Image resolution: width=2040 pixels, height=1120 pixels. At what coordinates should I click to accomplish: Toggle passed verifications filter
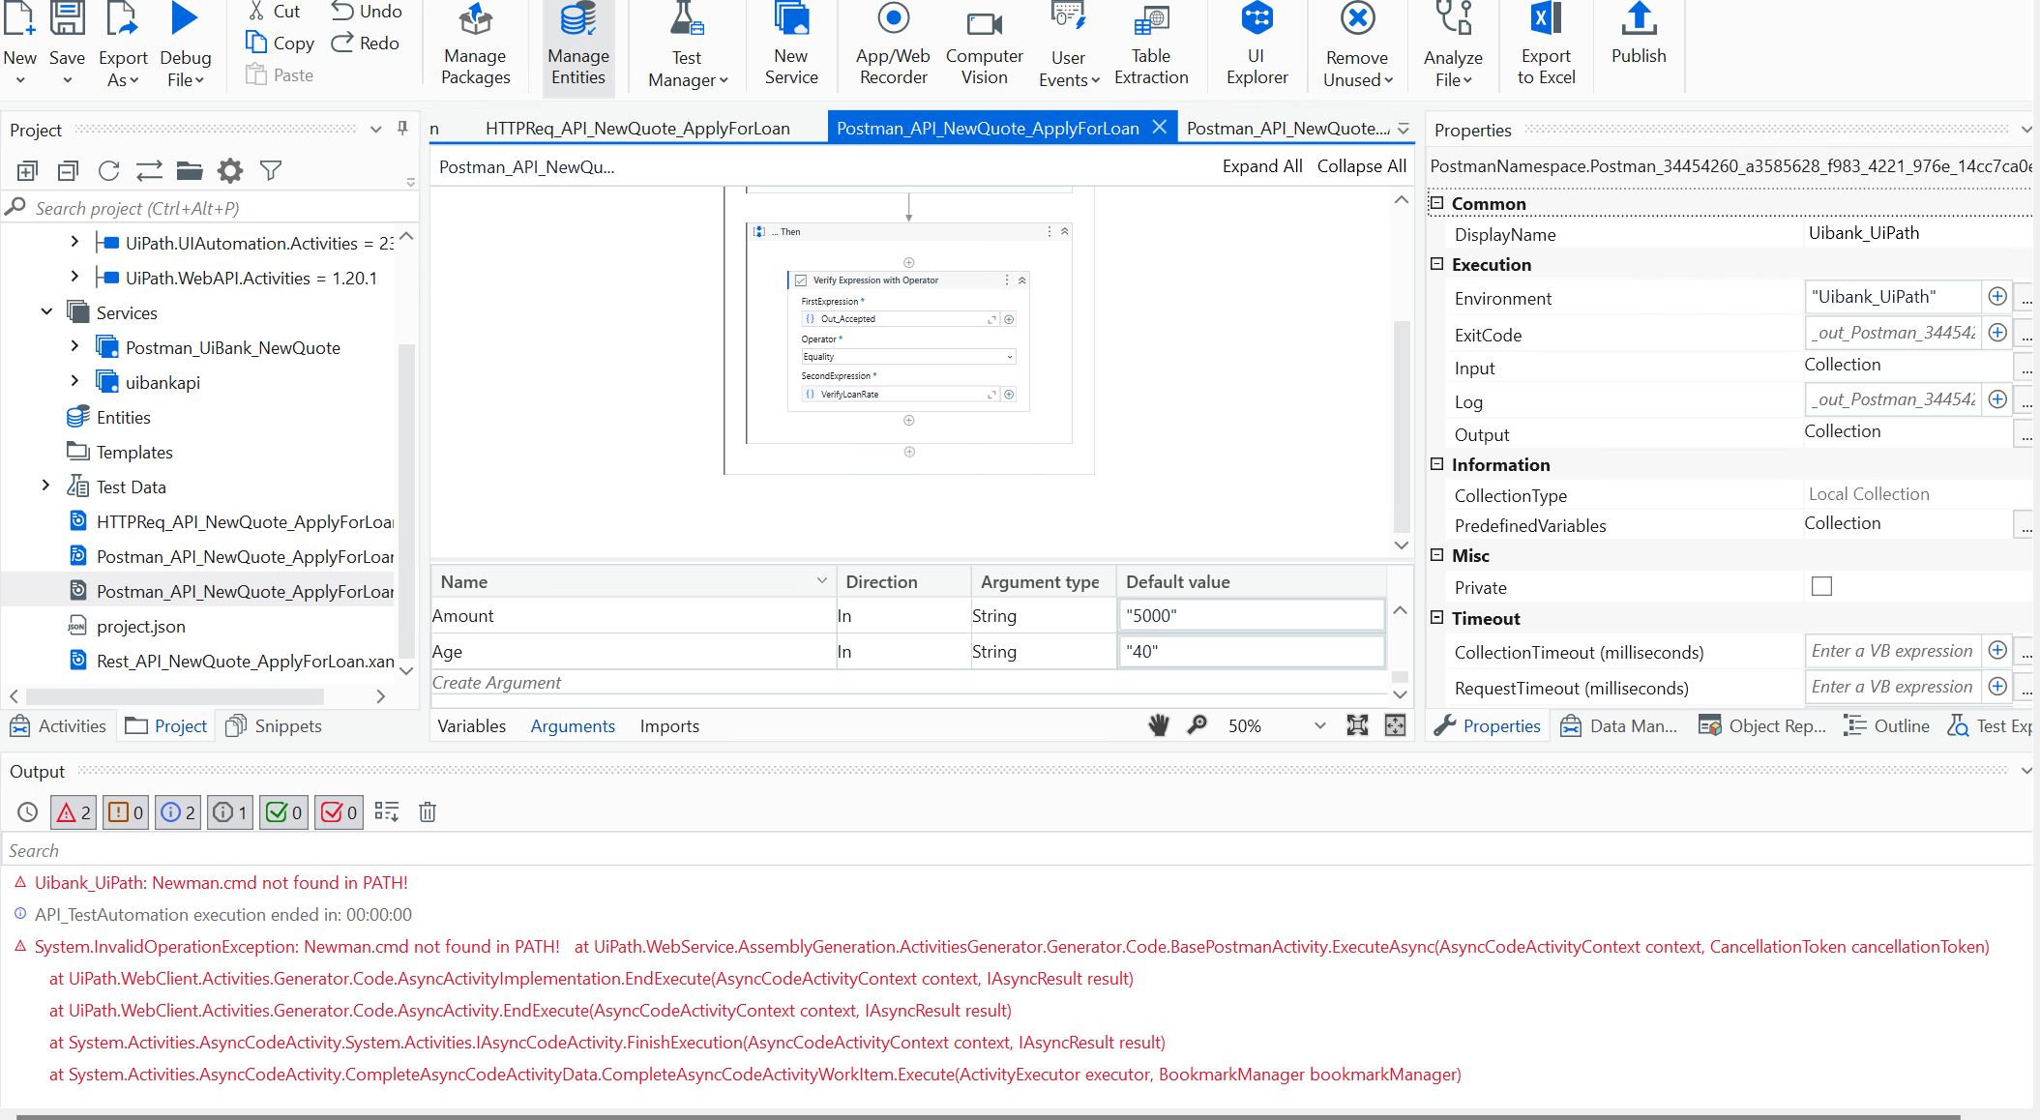[x=284, y=812]
